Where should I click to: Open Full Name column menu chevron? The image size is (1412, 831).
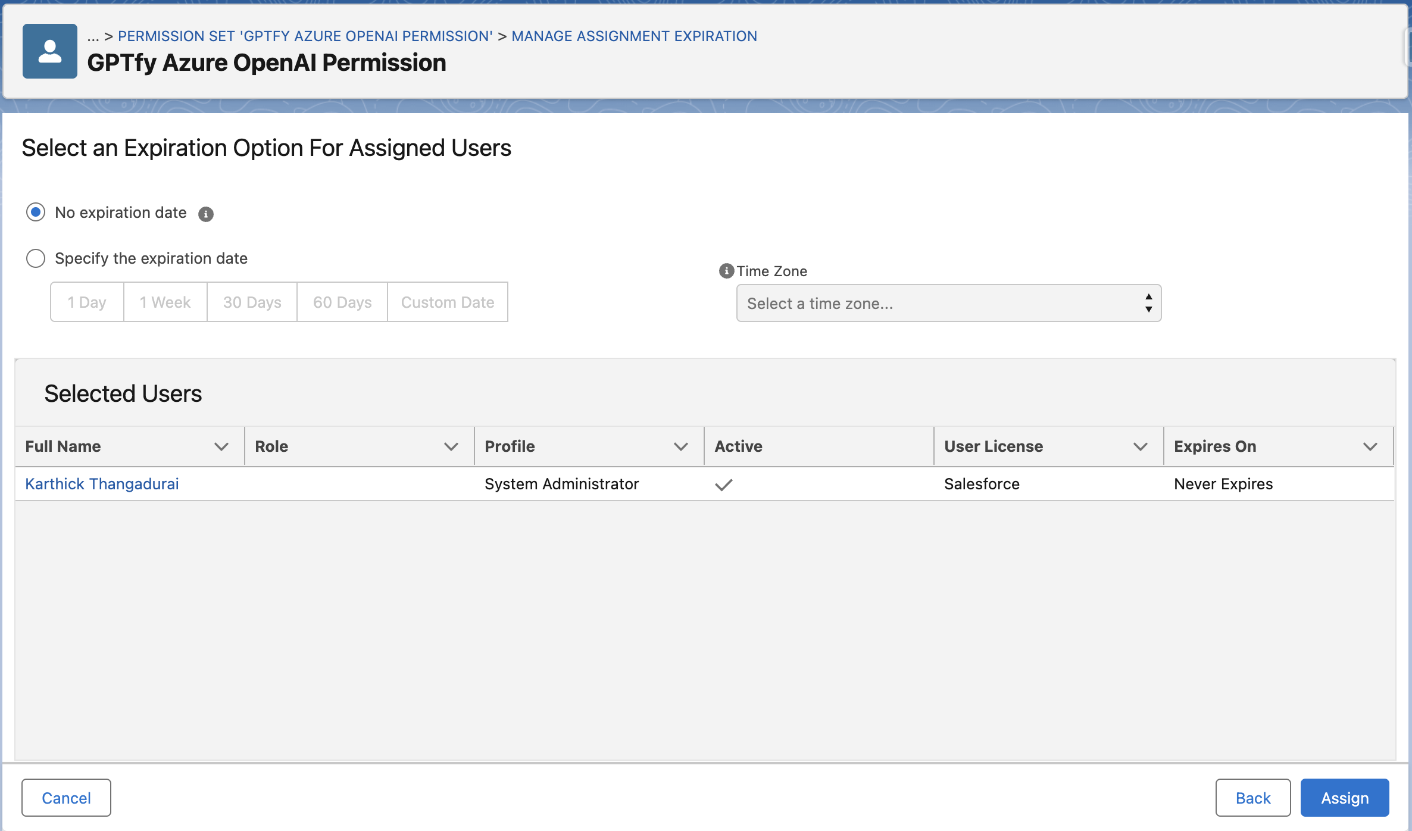pyautogui.click(x=221, y=447)
